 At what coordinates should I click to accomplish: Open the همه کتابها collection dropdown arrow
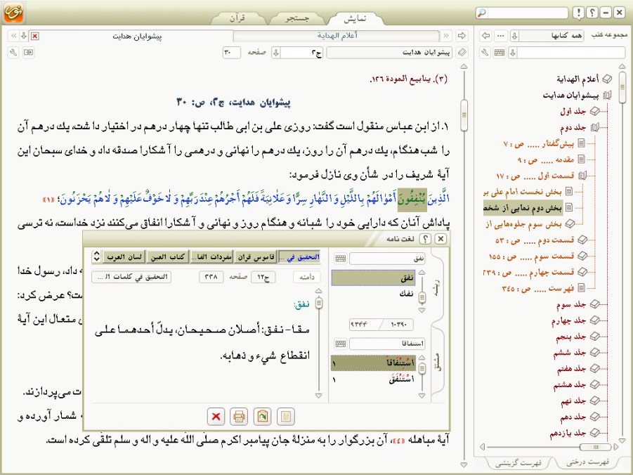point(514,36)
